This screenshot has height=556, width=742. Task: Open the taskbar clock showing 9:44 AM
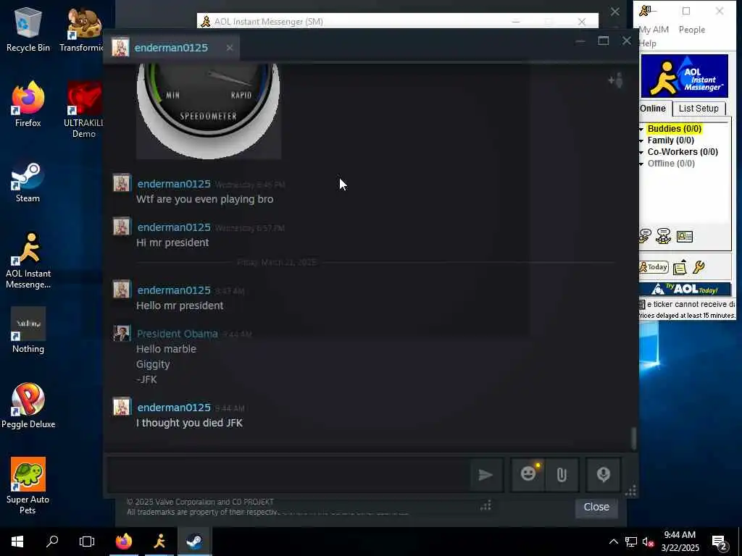tap(680, 542)
